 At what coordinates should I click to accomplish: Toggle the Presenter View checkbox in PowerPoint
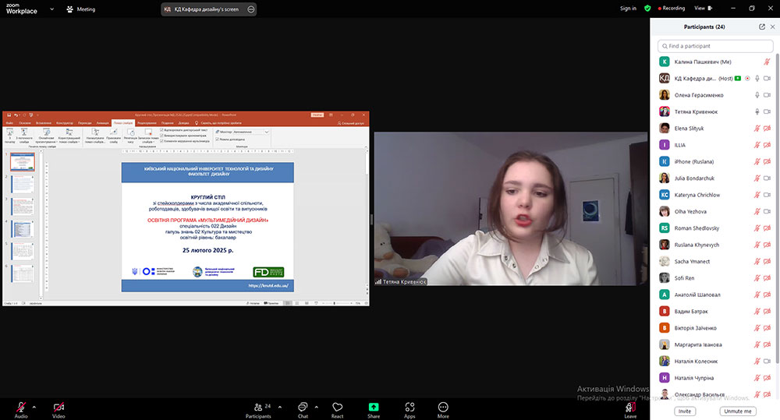pos(218,139)
